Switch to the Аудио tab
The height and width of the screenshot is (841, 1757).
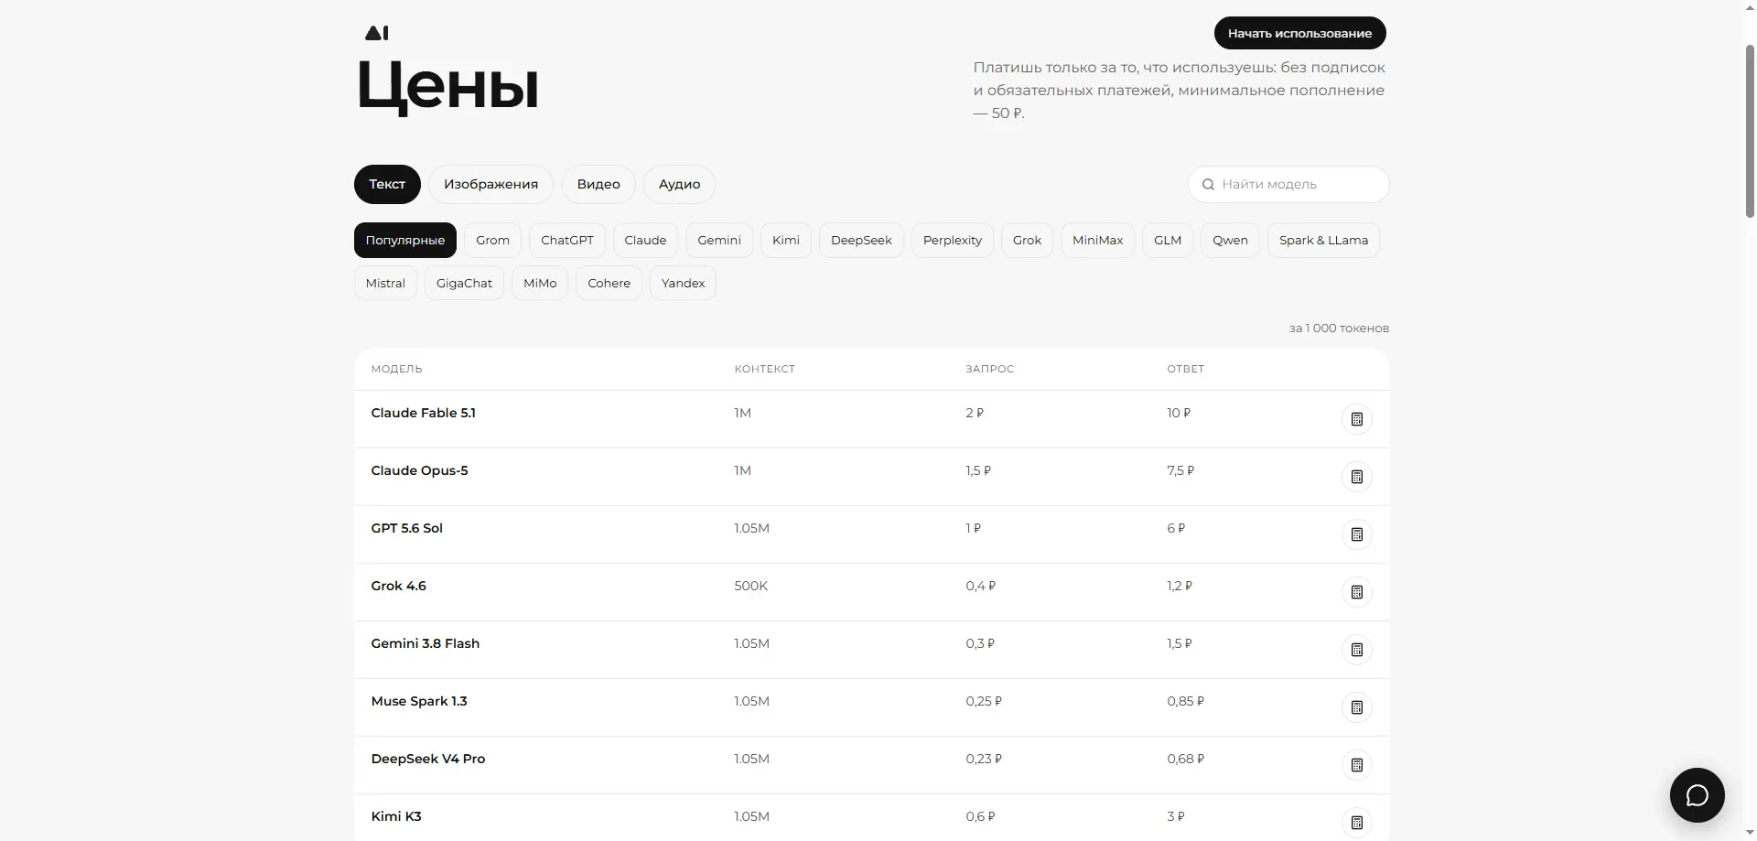pyautogui.click(x=679, y=184)
